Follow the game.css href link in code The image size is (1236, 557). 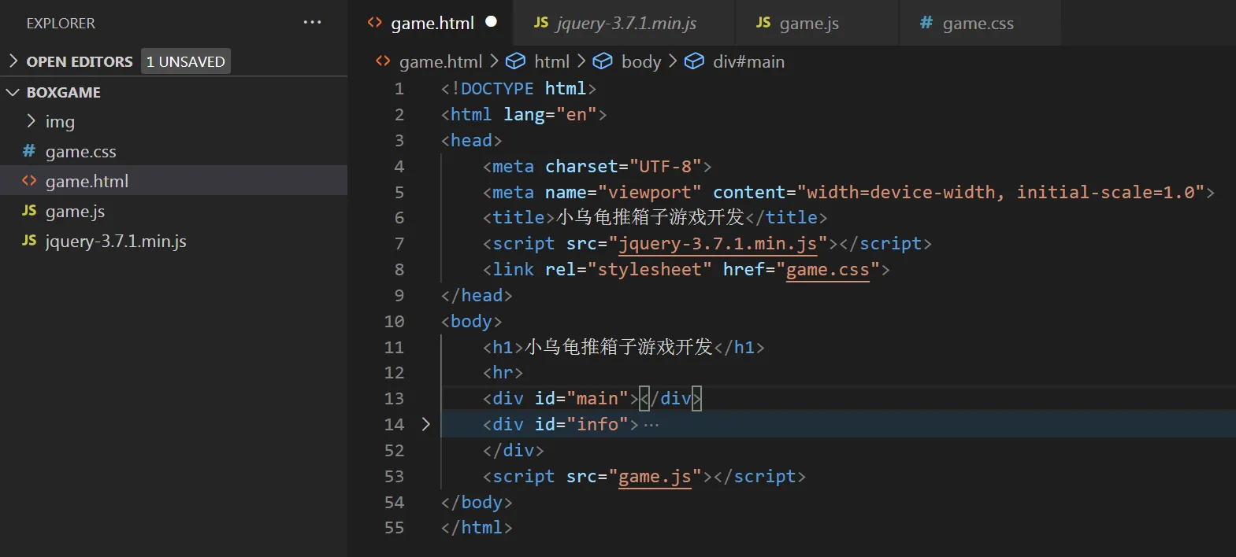click(x=828, y=270)
